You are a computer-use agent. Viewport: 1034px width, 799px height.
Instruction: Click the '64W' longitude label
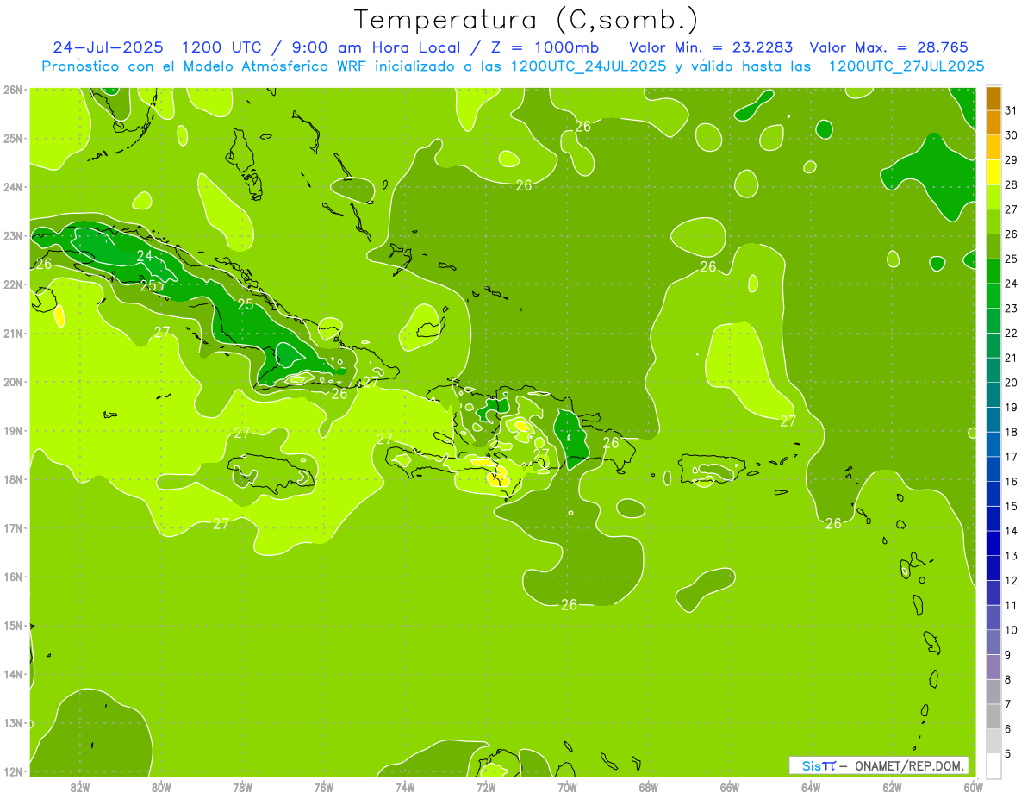pyautogui.click(x=811, y=787)
